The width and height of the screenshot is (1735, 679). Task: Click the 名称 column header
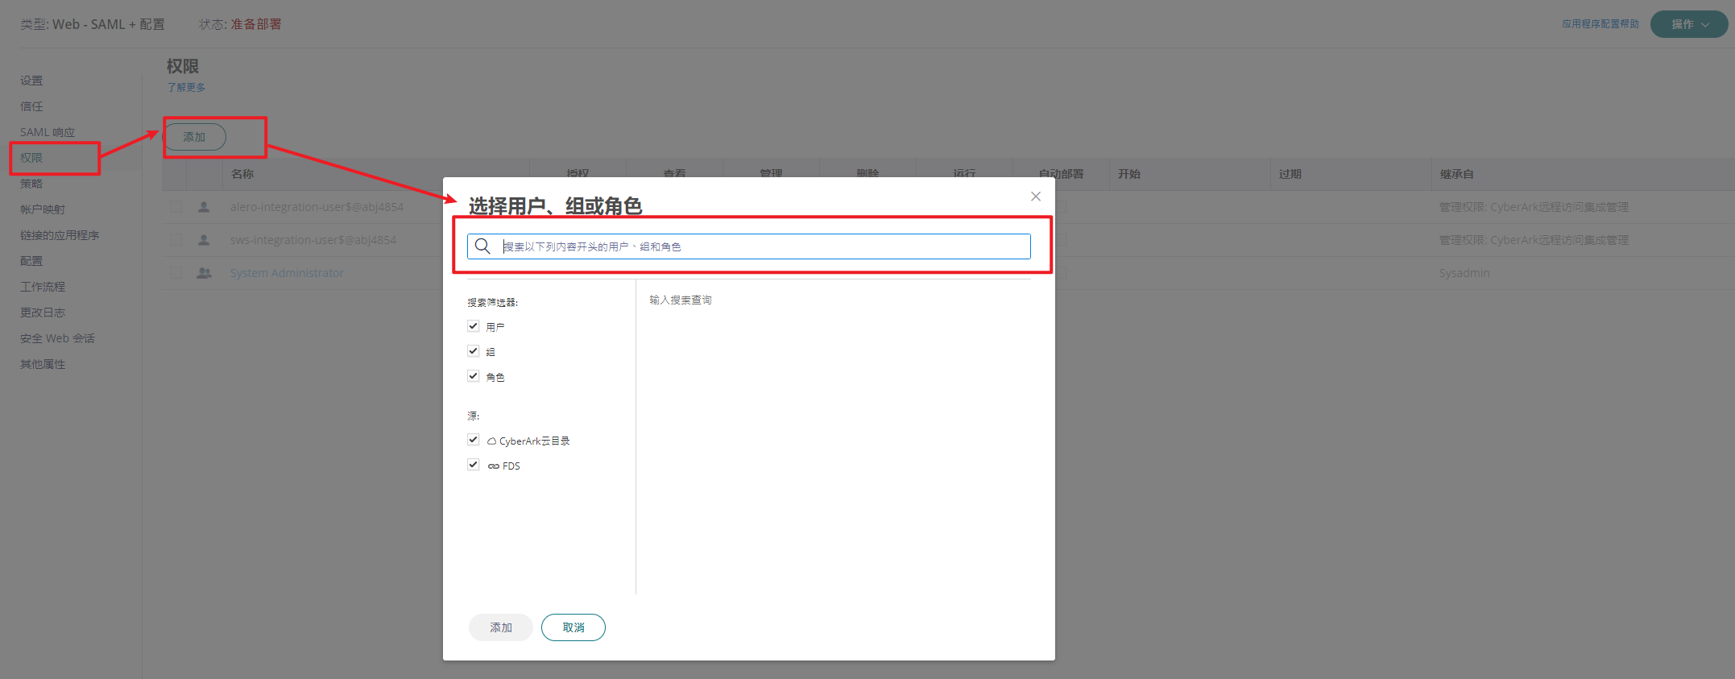[x=242, y=174]
